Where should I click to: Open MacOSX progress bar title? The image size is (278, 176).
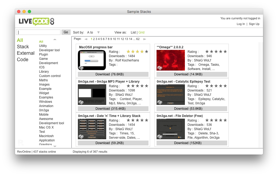pos(96,47)
